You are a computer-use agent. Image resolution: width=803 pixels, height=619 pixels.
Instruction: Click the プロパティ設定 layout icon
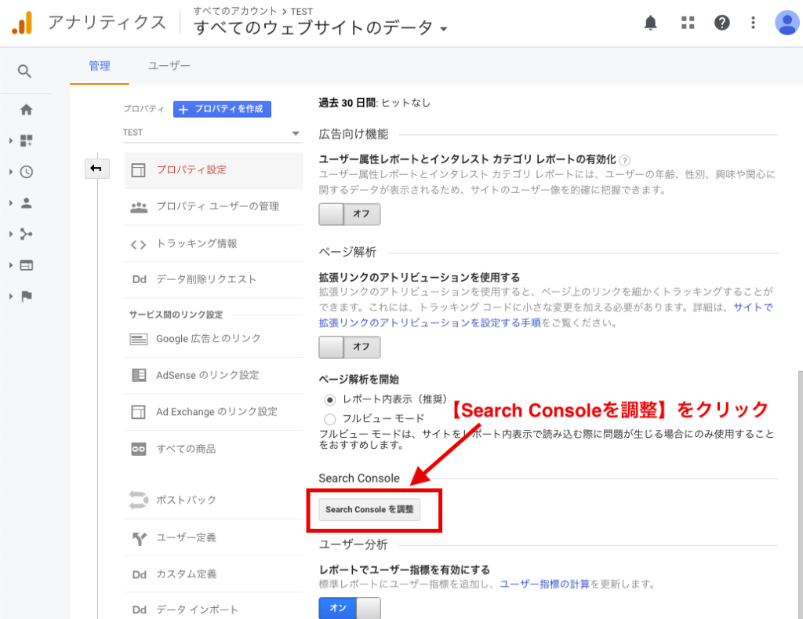[138, 169]
